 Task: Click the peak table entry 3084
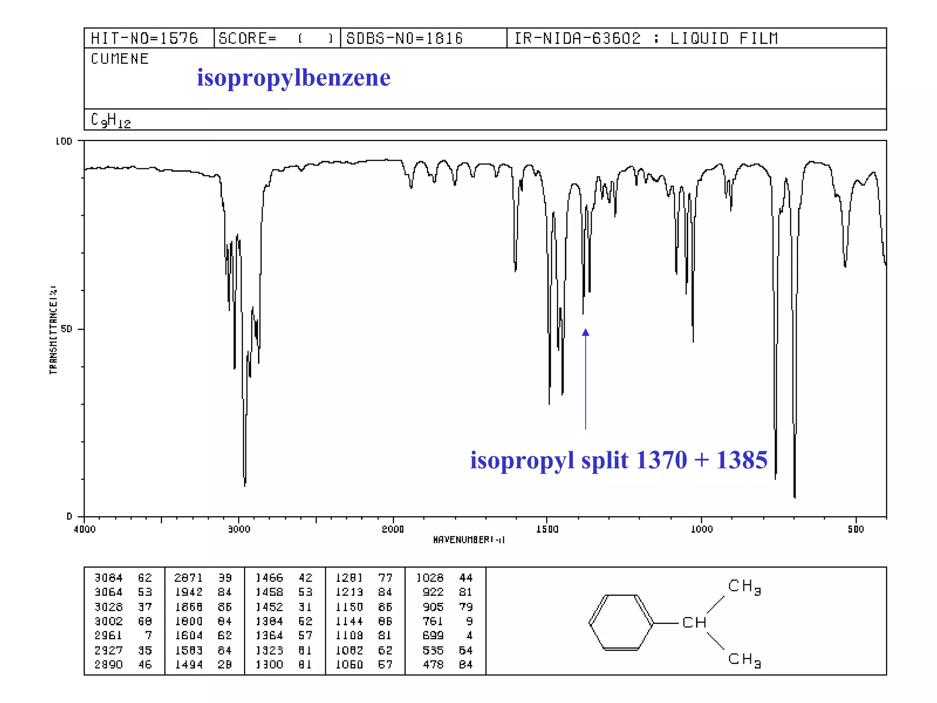pos(108,578)
